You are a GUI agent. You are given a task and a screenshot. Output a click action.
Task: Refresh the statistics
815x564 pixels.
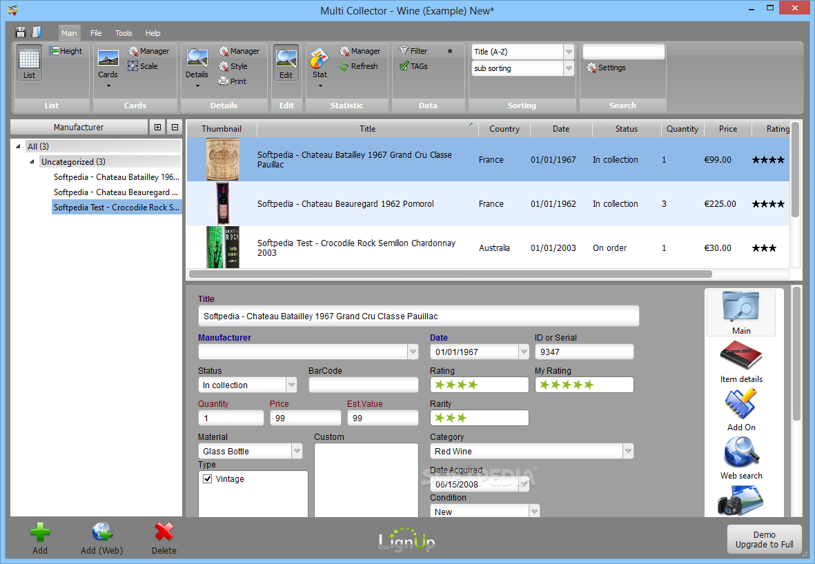[x=359, y=66]
